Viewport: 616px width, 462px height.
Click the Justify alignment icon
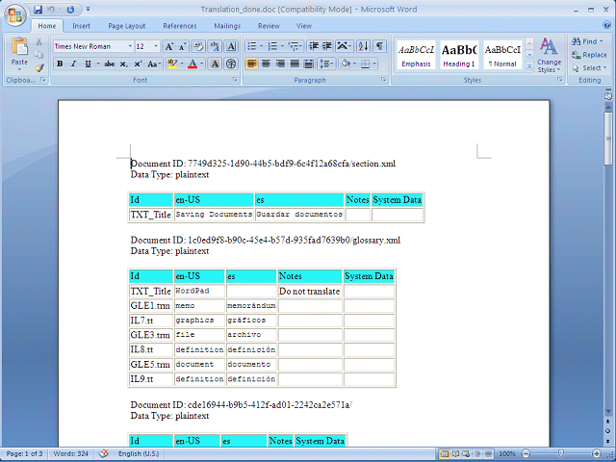pos(295,64)
